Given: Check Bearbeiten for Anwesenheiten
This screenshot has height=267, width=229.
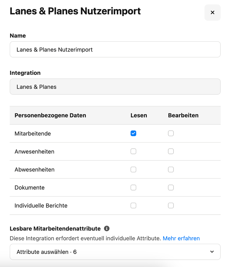Looking at the screenshot, I should click(x=171, y=151).
